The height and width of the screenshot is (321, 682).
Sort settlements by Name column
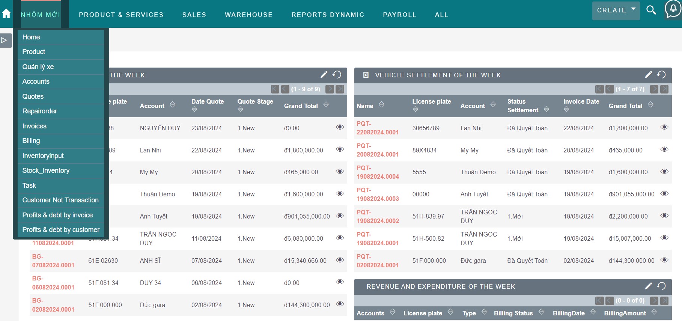(381, 105)
